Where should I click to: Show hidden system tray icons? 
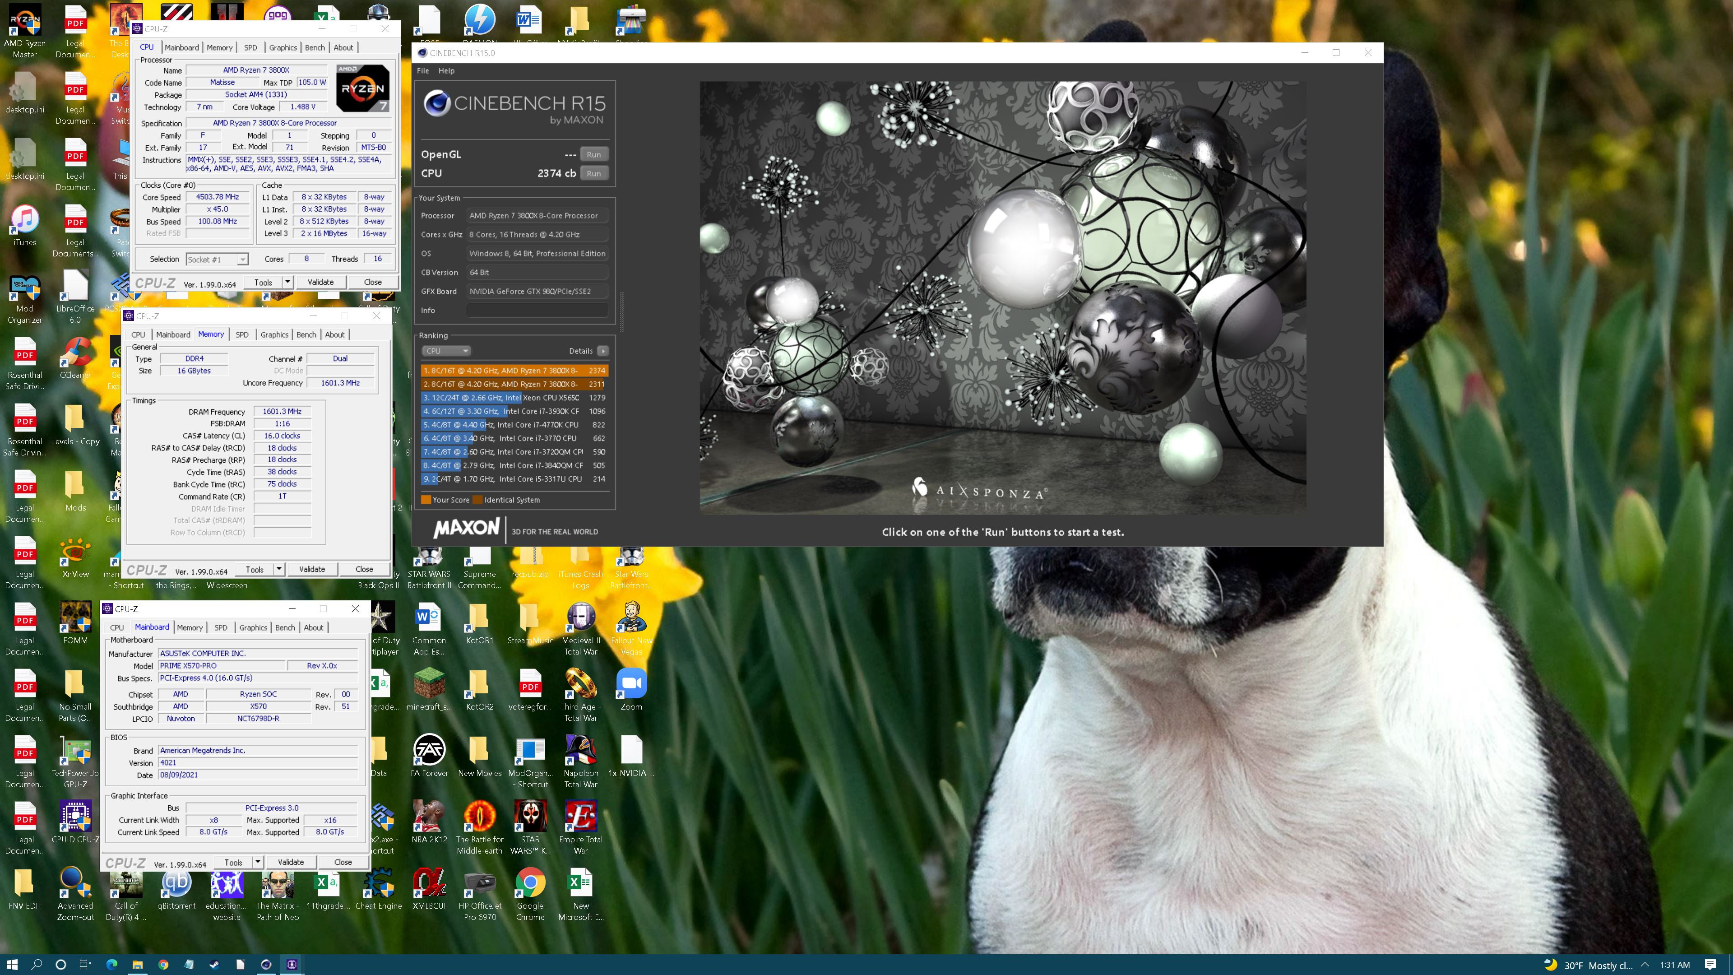tap(1645, 964)
